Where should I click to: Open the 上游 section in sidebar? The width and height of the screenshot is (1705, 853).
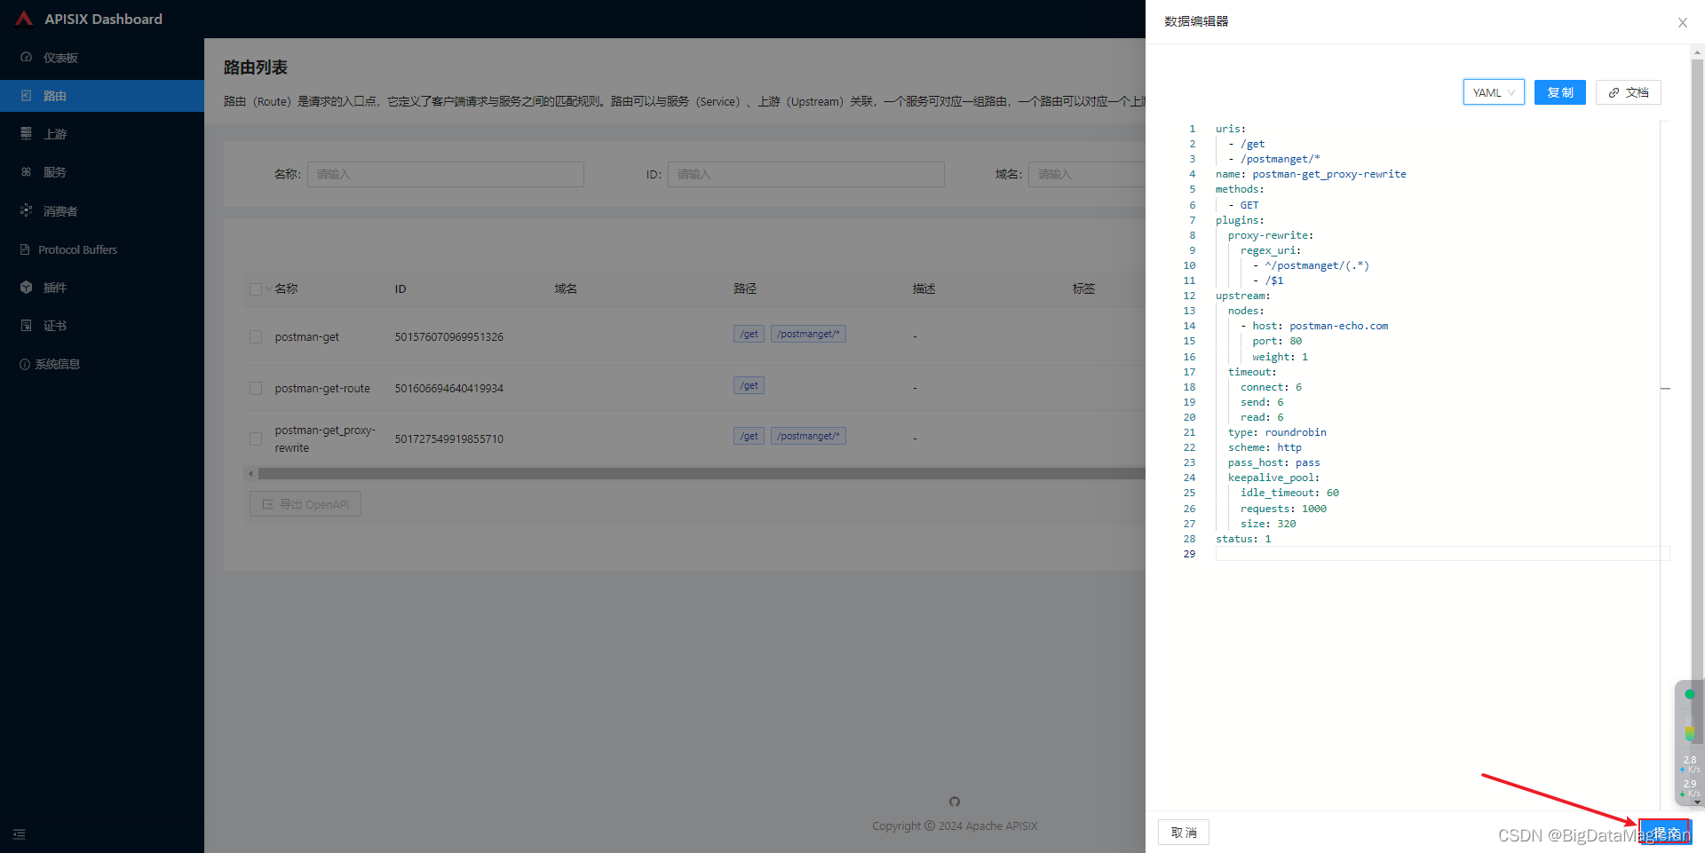(55, 133)
